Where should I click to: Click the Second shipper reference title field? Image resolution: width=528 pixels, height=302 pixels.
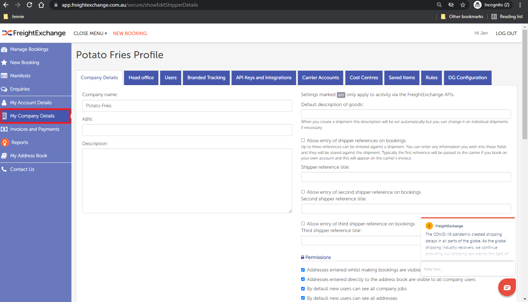[406, 208]
